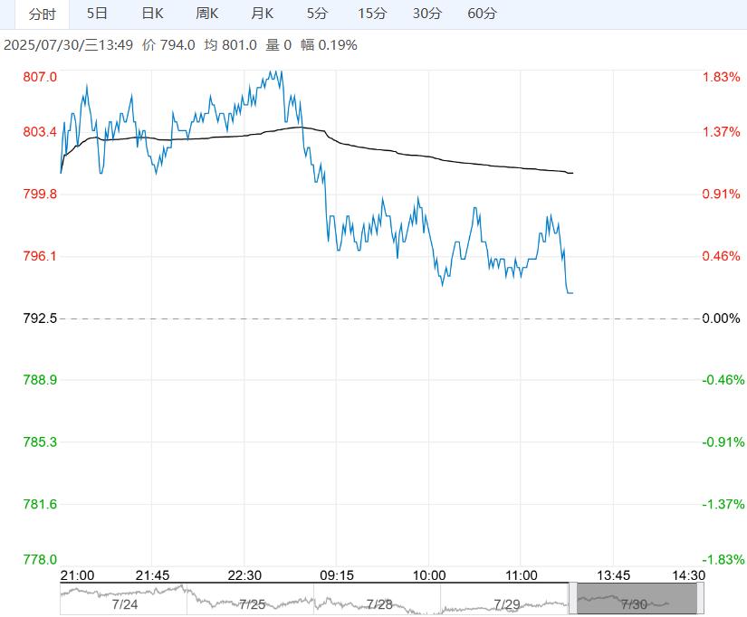Switch to the 15分 interval tab
The image size is (747, 617).
tap(371, 14)
